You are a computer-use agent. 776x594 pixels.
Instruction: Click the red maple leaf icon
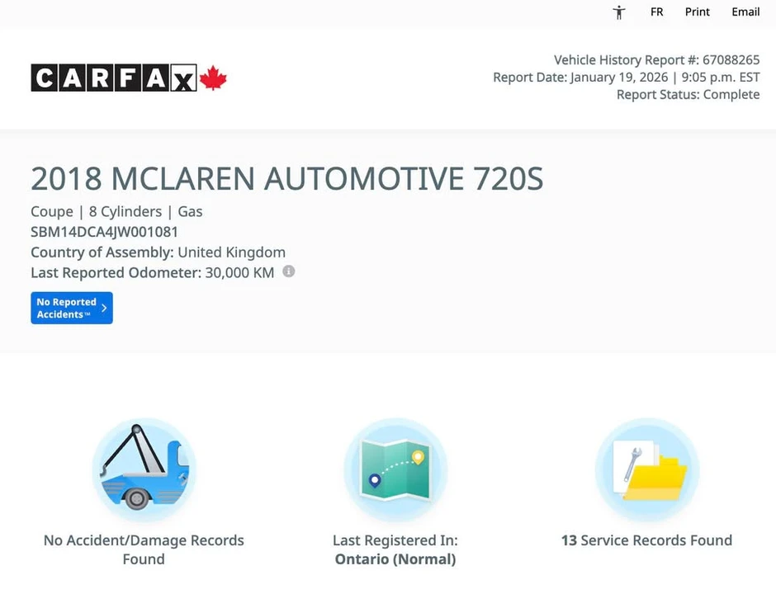coord(213,78)
